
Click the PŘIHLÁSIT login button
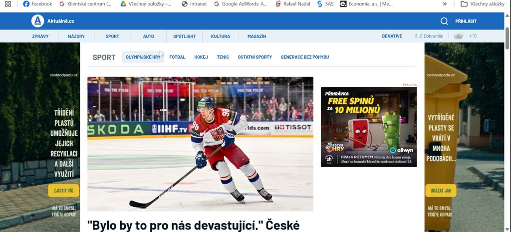(x=466, y=21)
